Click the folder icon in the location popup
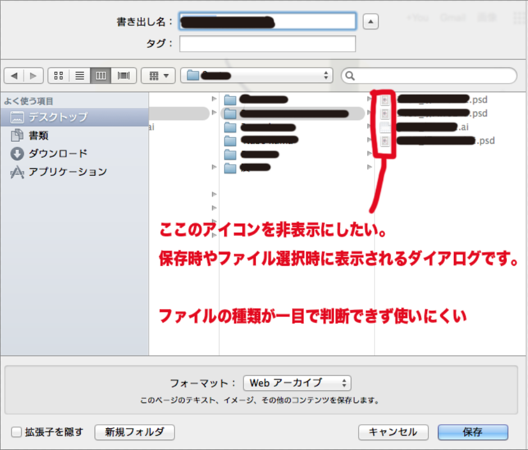Image resolution: width=528 pixels, height=450 pixels. (193, 75)
